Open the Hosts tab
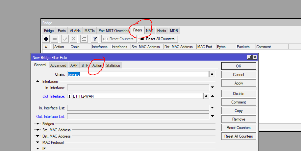 click(x=162, y=30)
